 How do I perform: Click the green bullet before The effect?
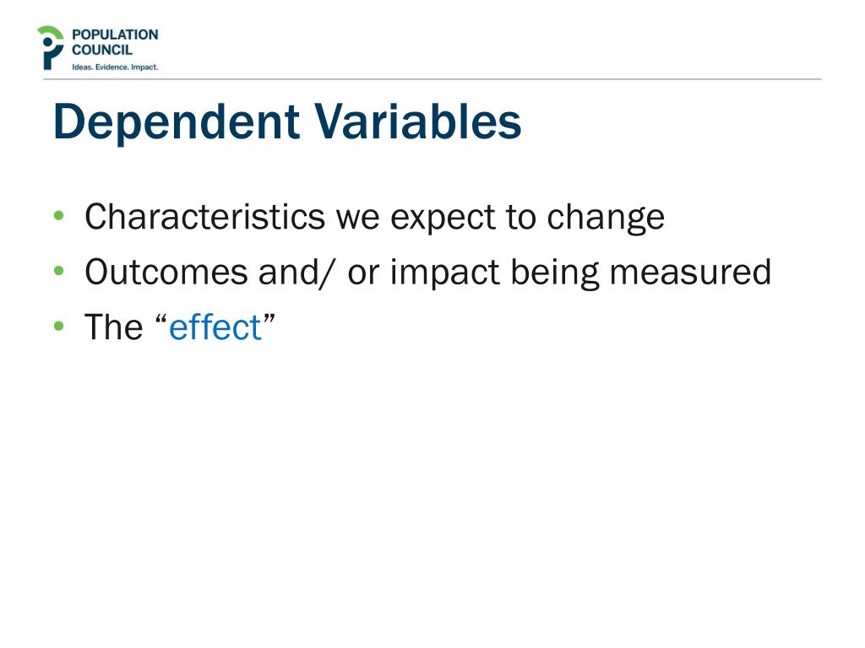(59, 326)
